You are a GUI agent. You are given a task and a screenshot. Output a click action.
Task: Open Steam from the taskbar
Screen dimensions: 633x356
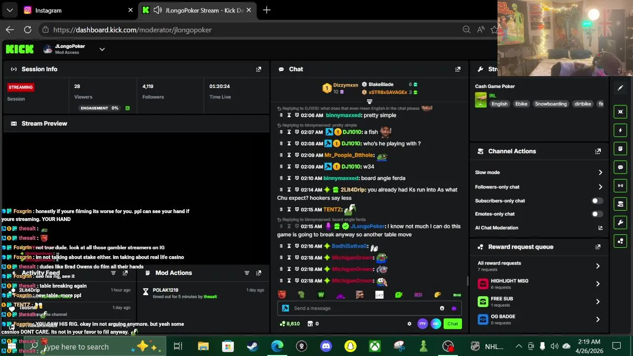click(x=252, y=346)
